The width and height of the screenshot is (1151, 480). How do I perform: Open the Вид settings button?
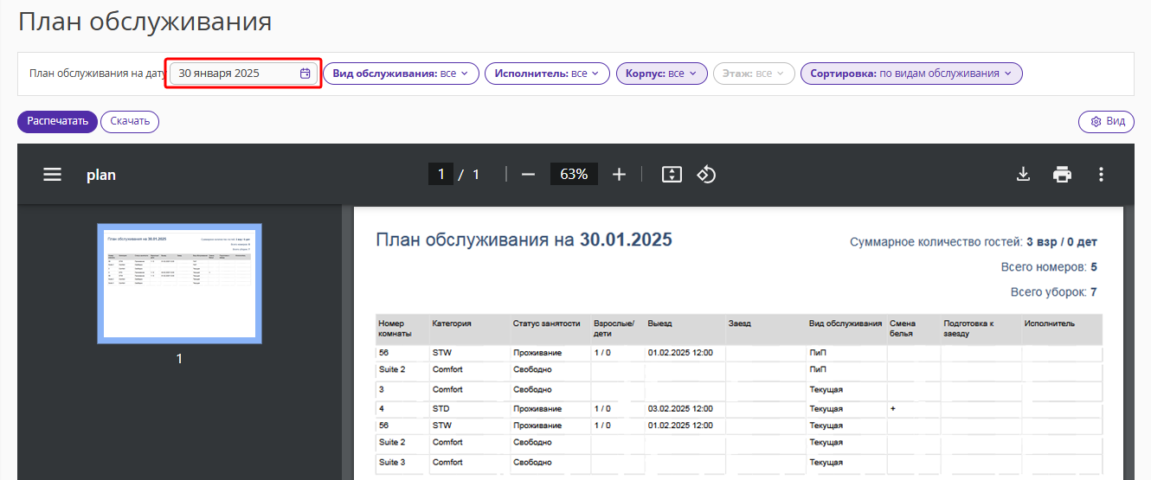[x=1106, y=122]
